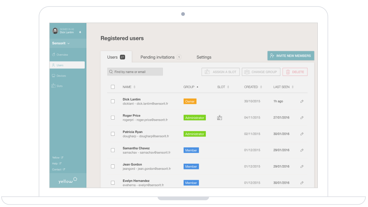
Task: Click the name Dick Lantim in table
Action: coord(131,99)
